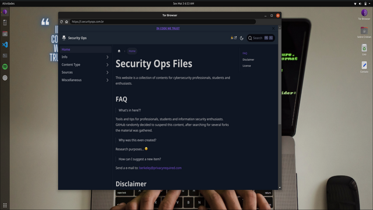The height and width of the screenshot is (210, 373).
Task: Open the Contato desktop shortcut
Action: coord(364,67)
